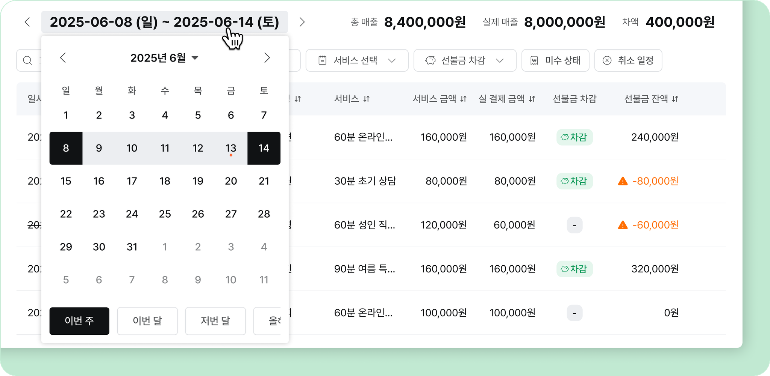Click warning icon beside -80,000원
The image size is (770, 376).
point(623,181)
